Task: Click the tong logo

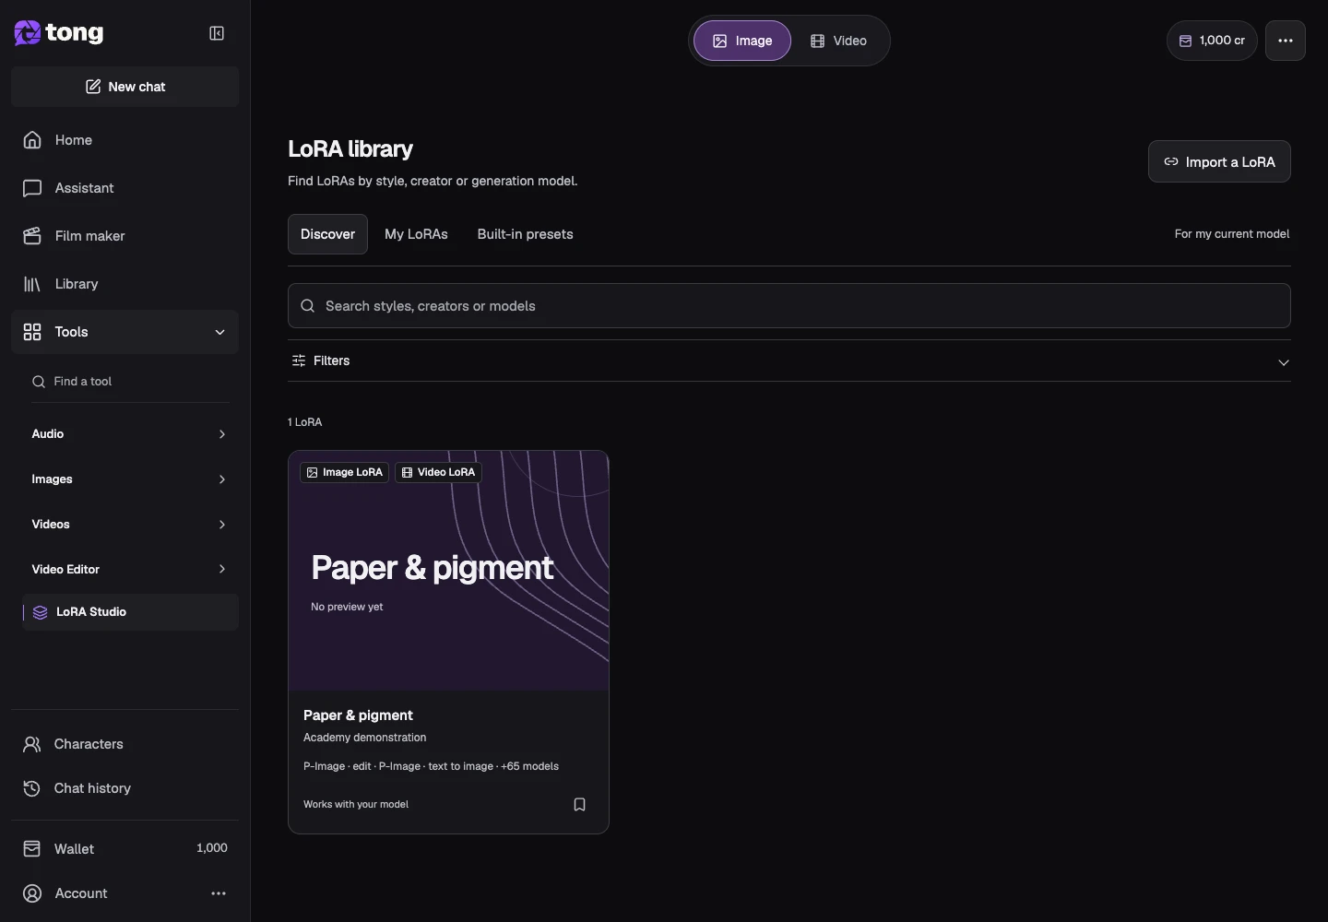Action: tap(59, 33)
